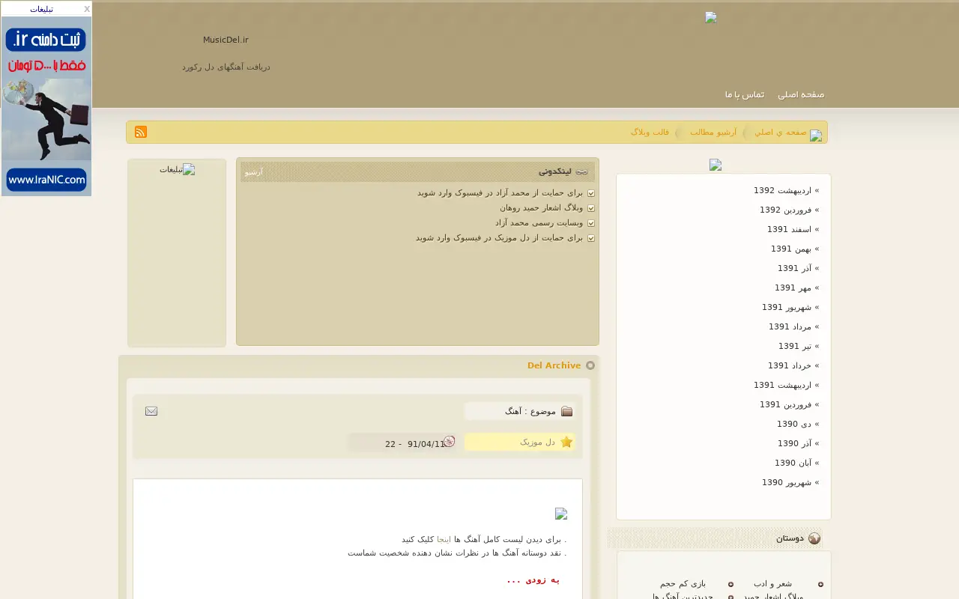Image resolution: width=959 pixels, height=599 pixels.
Task: Click check mark beside وبسایت رسمی محمد آزاد
Action: tap(591, 223)
